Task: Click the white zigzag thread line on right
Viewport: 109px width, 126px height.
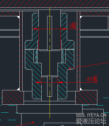Action: [x=63, y=55]
